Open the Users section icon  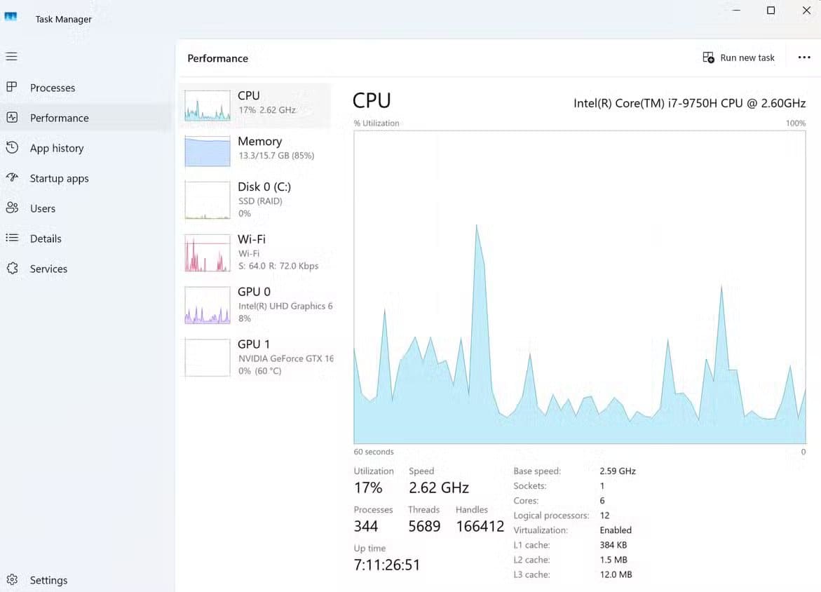[12, 208]
